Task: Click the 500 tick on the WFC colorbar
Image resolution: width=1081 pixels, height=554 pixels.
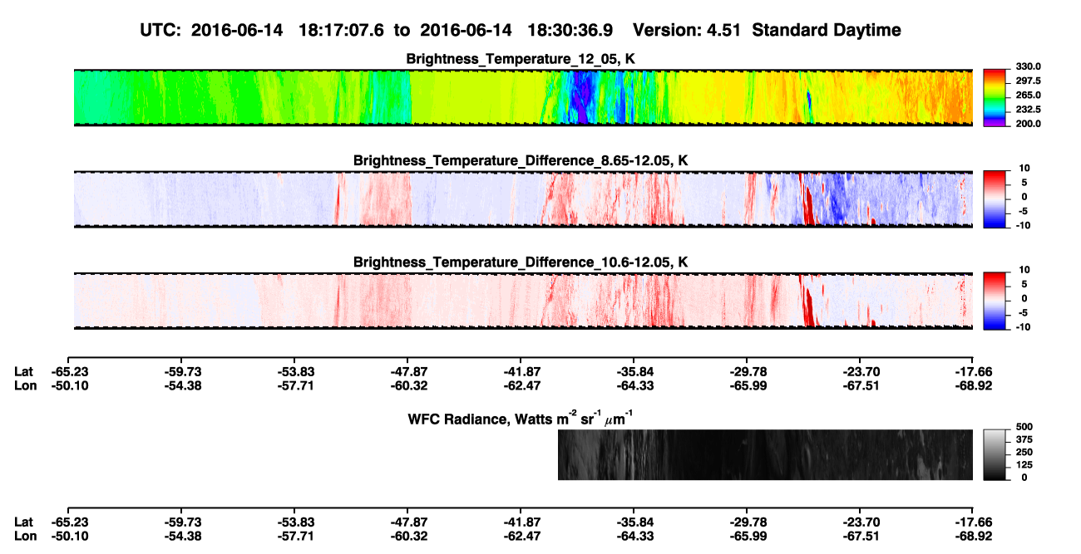Action: (1026, 426)
